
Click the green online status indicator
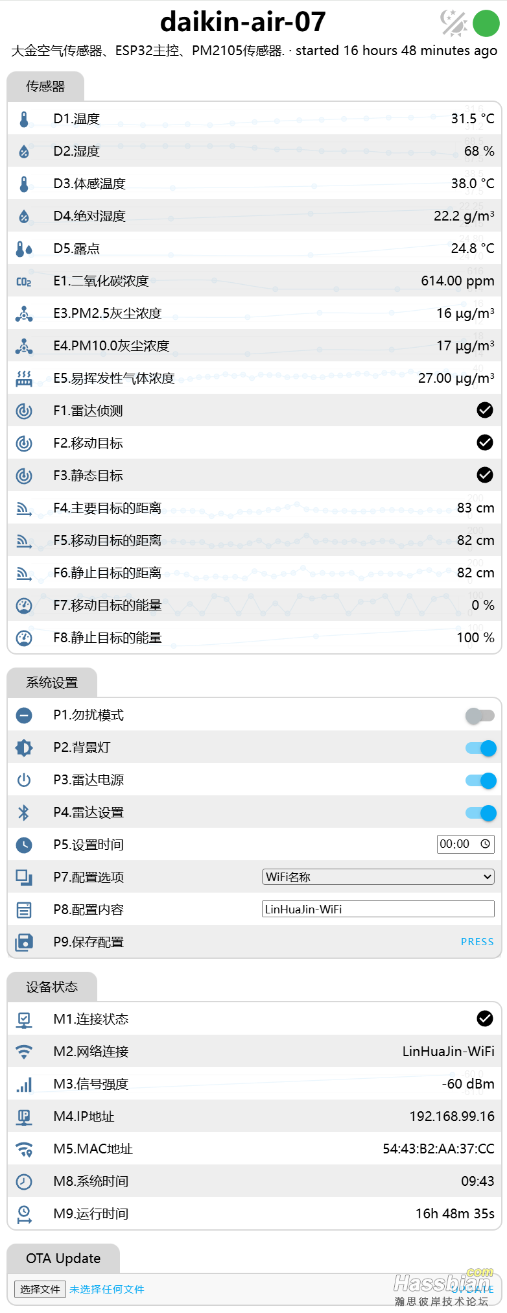coord(486,23)
